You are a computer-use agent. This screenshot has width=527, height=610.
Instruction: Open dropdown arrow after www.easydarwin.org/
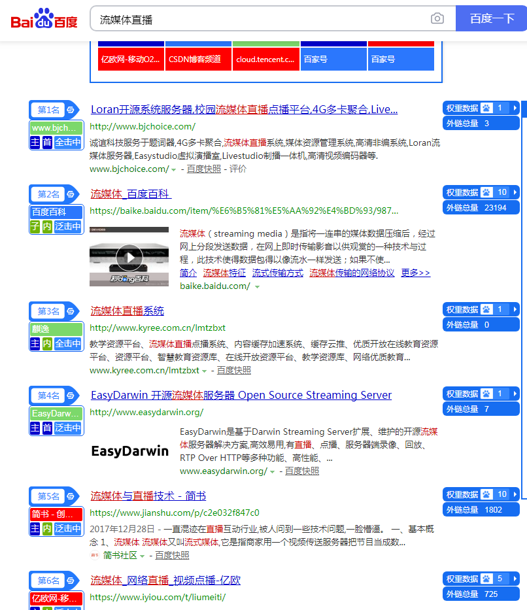[272, 472]
